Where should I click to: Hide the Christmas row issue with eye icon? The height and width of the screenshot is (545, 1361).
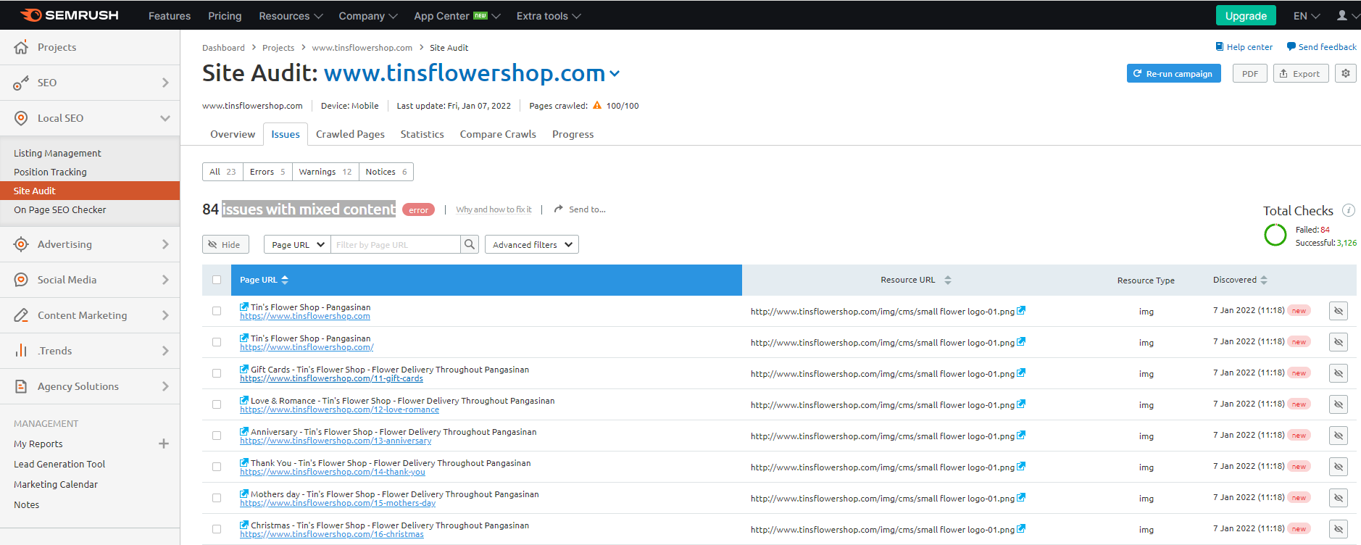pyautogui.click(x=1339, y=529)
